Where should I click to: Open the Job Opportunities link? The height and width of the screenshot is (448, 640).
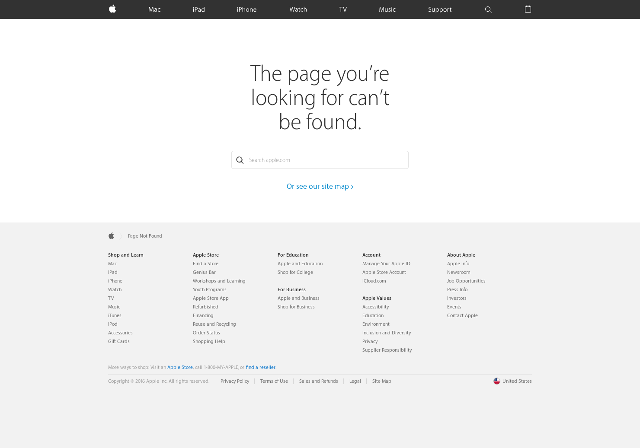pyautogui.click(x=466, y=281)
